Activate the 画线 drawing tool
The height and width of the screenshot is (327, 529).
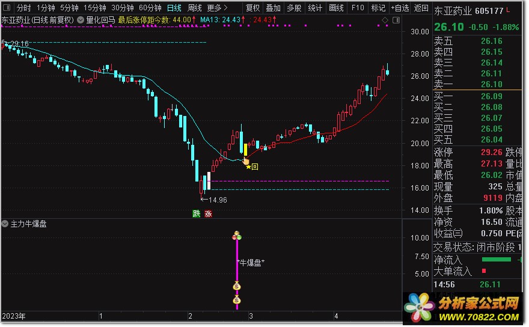(336, 8)
